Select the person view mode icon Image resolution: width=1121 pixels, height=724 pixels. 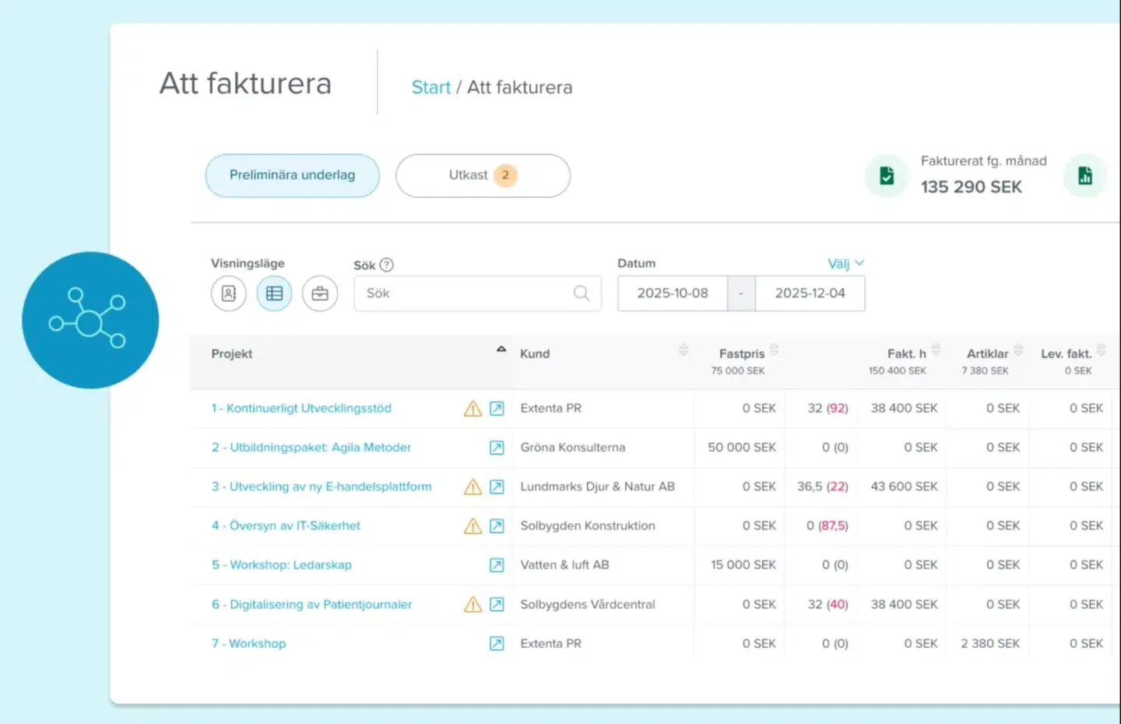[228, 293]
